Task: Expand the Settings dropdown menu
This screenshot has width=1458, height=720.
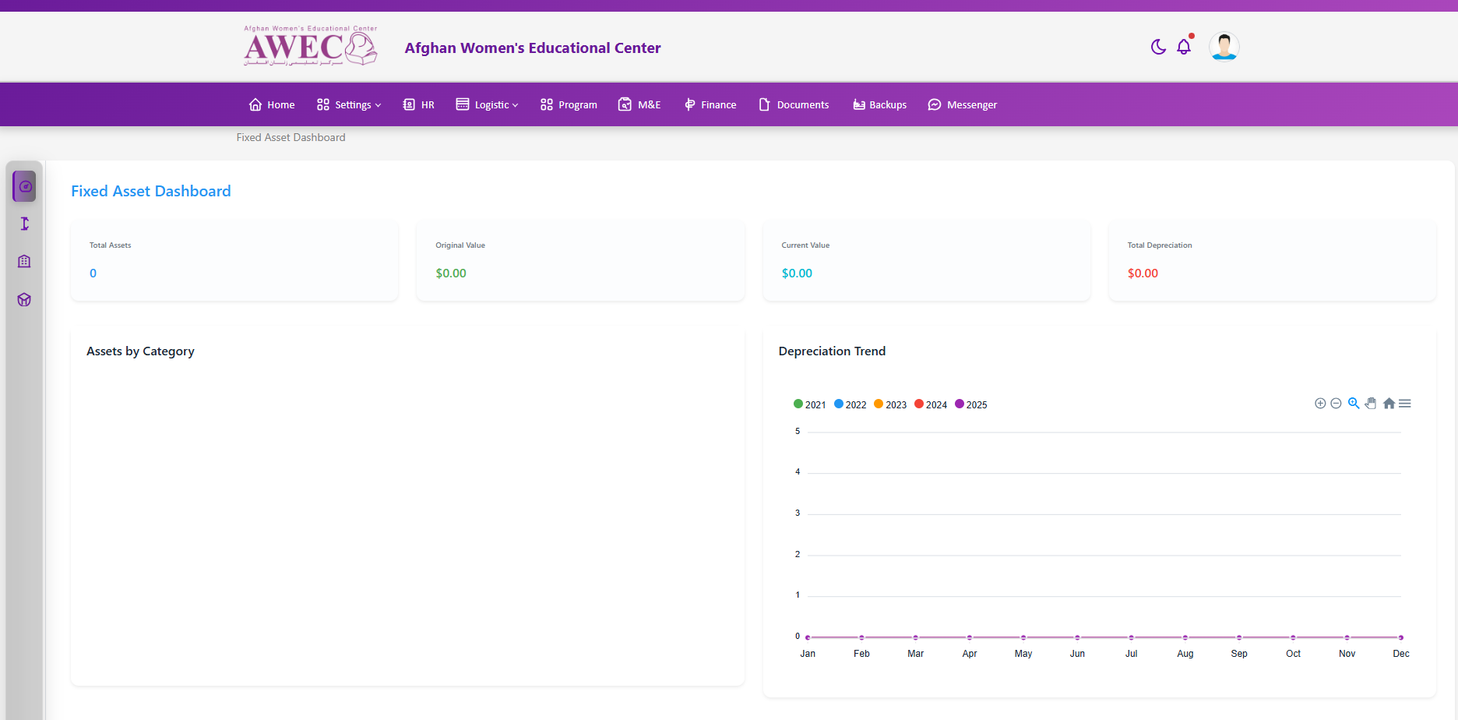Action: point(348,104)
